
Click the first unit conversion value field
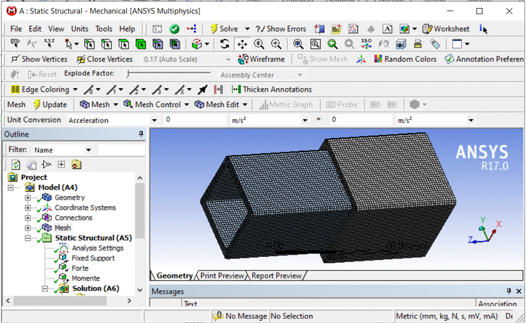pyautogui.click(x=195, y=120)
